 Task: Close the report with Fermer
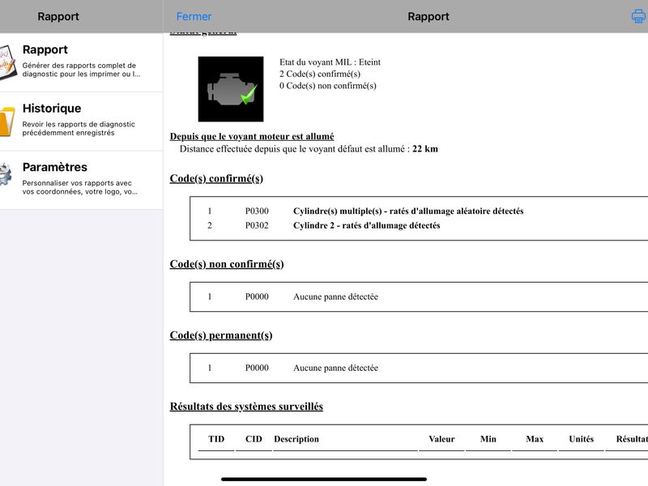point(194,16)
